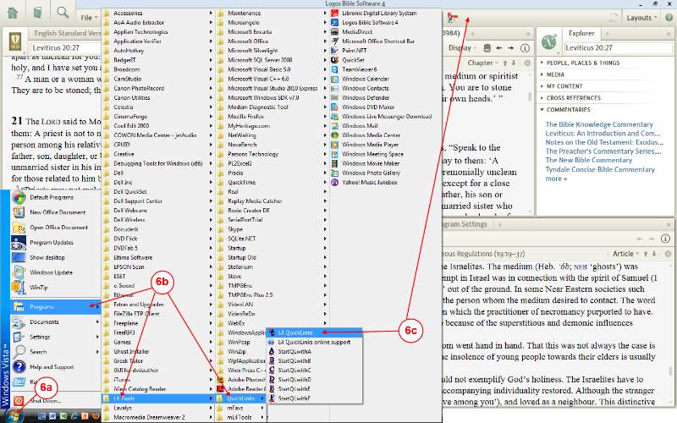Click the Windows Start orb
The width and height of the screenshot is (677, 423).
(14, 415)
